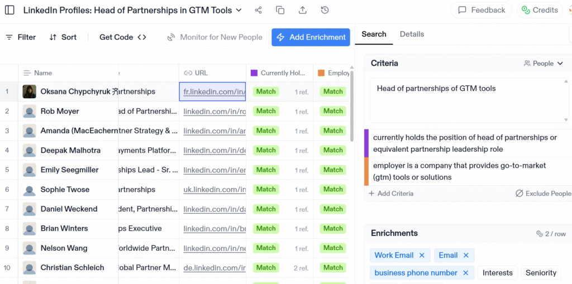Click the Add Enrichment button
Viewport: 572px width, 284px height.
tap(311, 37)
